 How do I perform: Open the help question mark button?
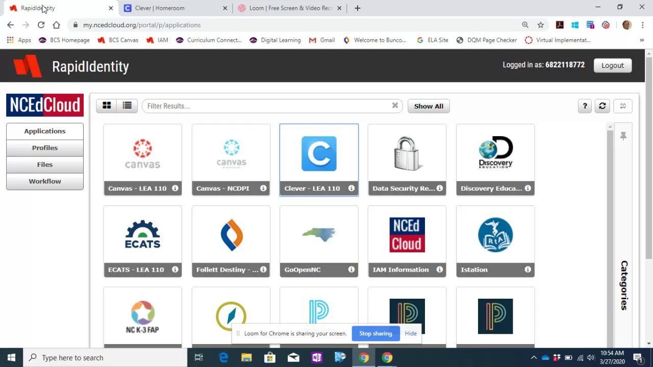585,106
